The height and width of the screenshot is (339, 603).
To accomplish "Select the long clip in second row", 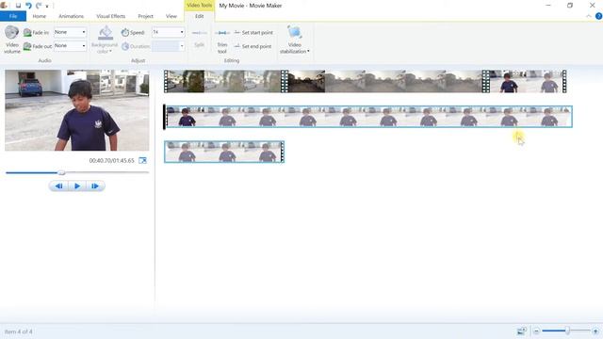I will 368,117.
